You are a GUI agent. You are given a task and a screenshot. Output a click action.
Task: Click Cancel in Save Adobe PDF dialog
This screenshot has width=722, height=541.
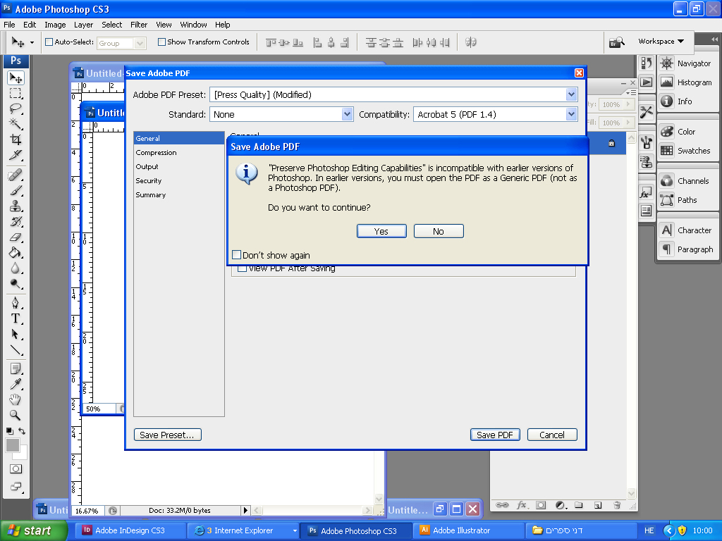click(551, 435)
